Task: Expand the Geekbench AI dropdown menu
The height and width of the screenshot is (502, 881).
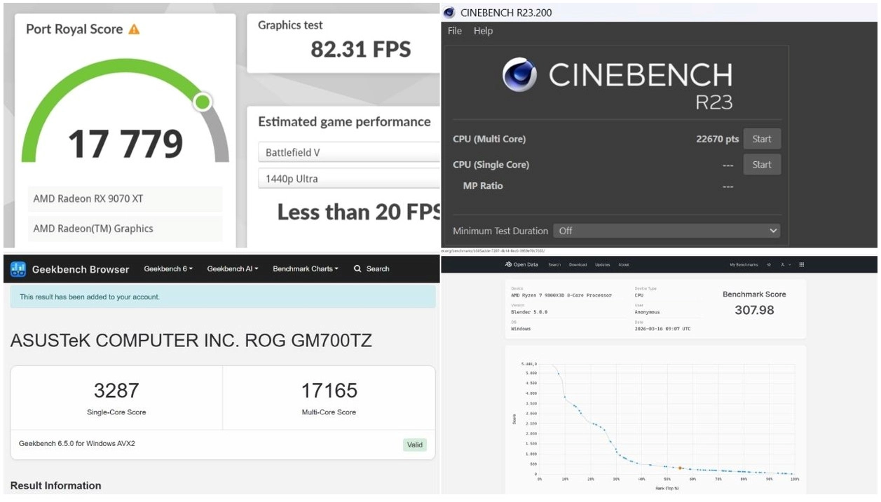Action: tap(233, 269)
